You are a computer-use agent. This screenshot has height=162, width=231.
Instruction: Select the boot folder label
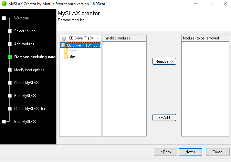tap(73, 51)
